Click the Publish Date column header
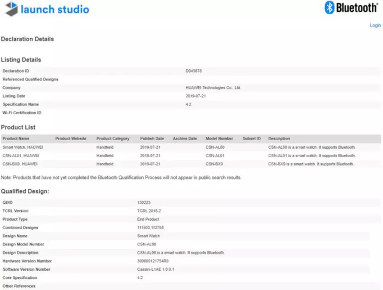This screenshot has height=290, width=383. tap(152, 138)
